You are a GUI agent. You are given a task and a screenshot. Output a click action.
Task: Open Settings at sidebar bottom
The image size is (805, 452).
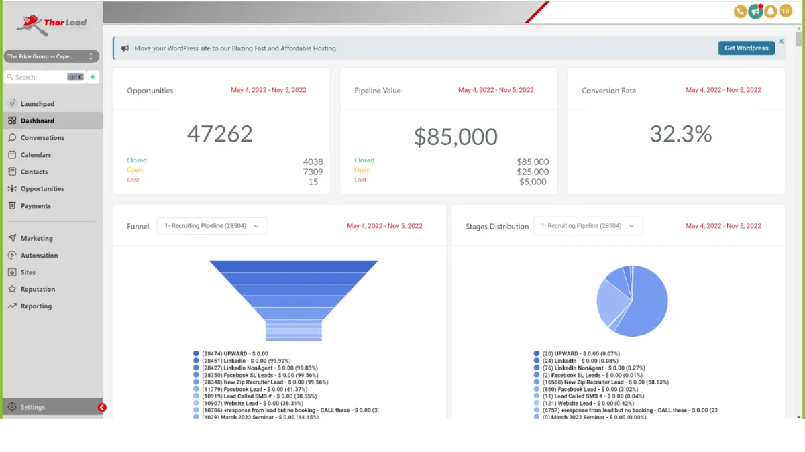[x=33, y=407]
